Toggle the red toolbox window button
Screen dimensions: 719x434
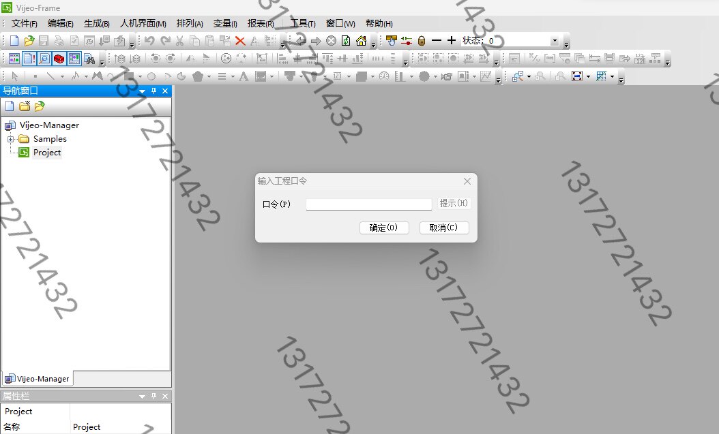(59, 59)
